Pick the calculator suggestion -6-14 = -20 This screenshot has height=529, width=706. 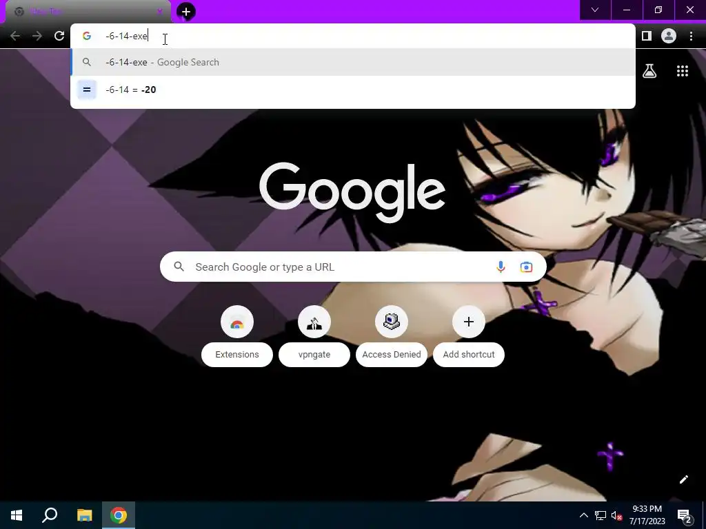(352, 90)
